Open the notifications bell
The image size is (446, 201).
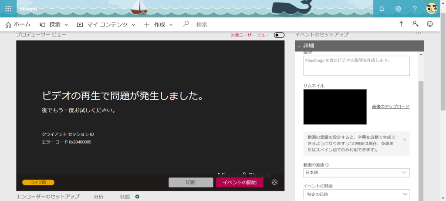pyautogui.click(x=382, y=9)
